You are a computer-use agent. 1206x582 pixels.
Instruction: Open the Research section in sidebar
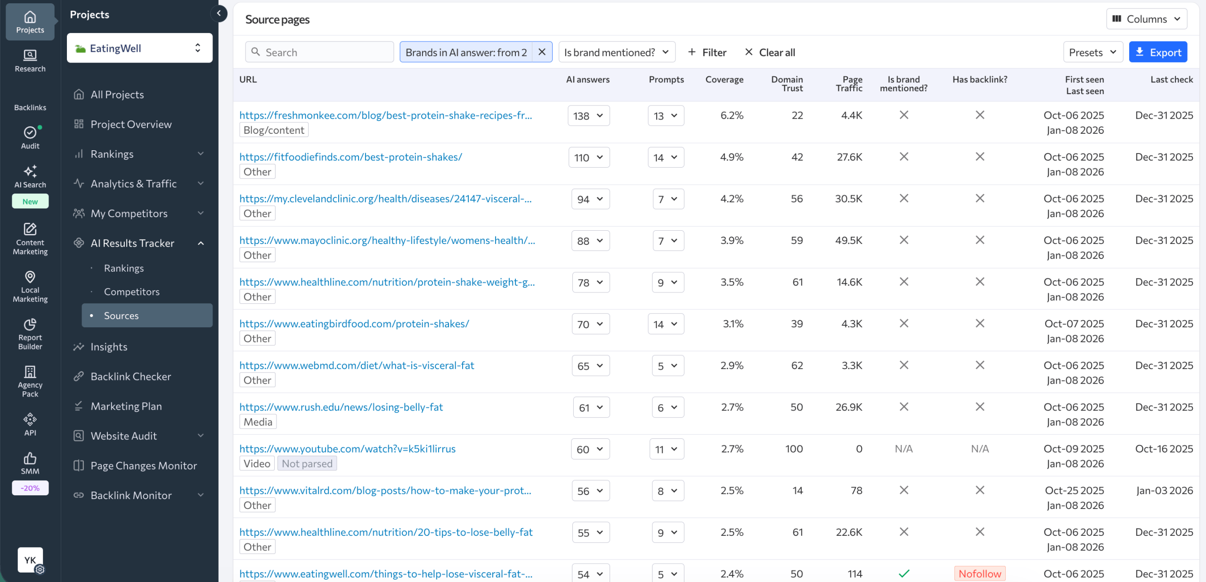(x=30, y=60)
